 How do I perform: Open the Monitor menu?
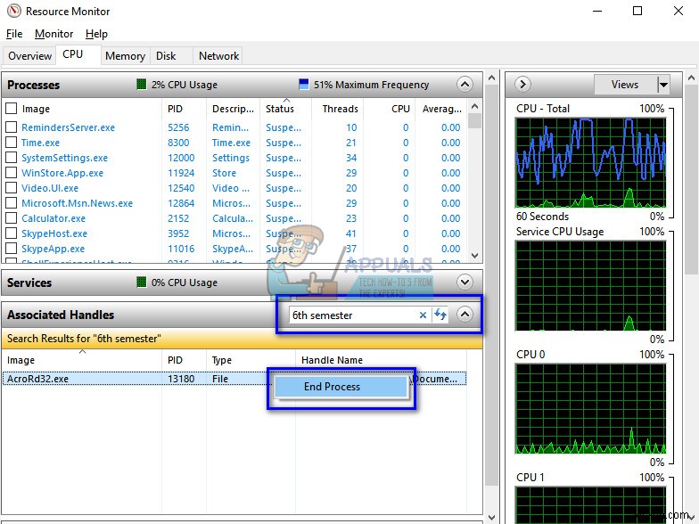point(53,34)
